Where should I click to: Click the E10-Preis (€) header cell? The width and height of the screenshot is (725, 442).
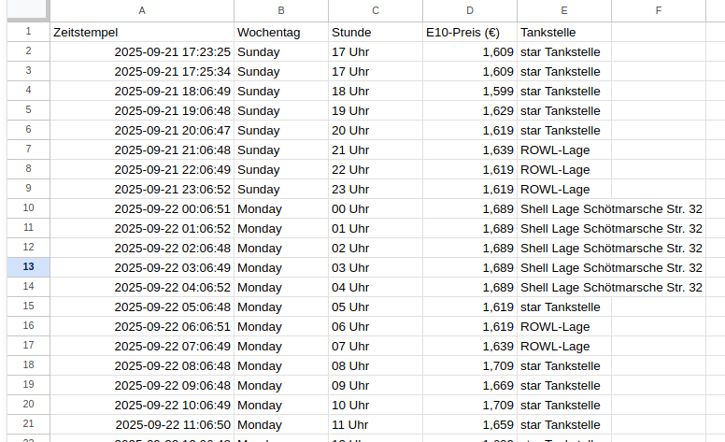pos(470,32)
